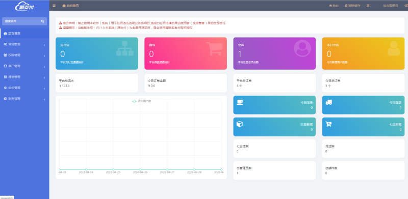Expand the 常规管理 sidebar menu
408x199 pixels.
point(24,44)
